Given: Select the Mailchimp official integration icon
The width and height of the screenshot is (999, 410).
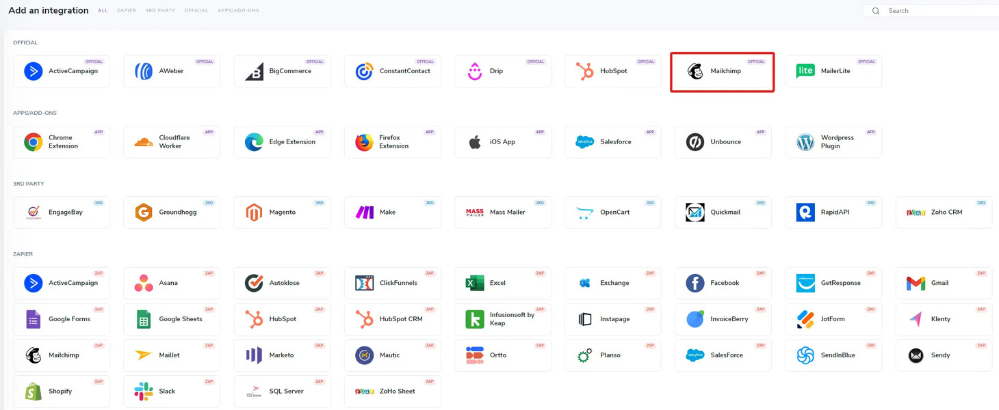Looking at the screenshot, I should [x=695, y=70].
